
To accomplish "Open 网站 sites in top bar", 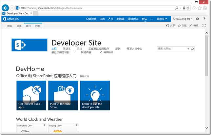I will 144,19.
